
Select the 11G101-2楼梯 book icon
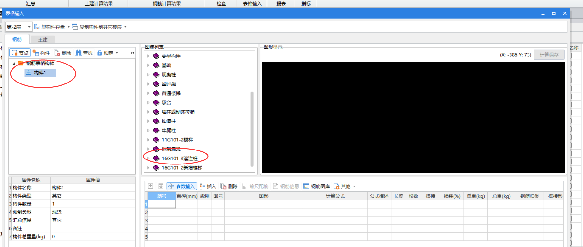[x=156, y=140]
